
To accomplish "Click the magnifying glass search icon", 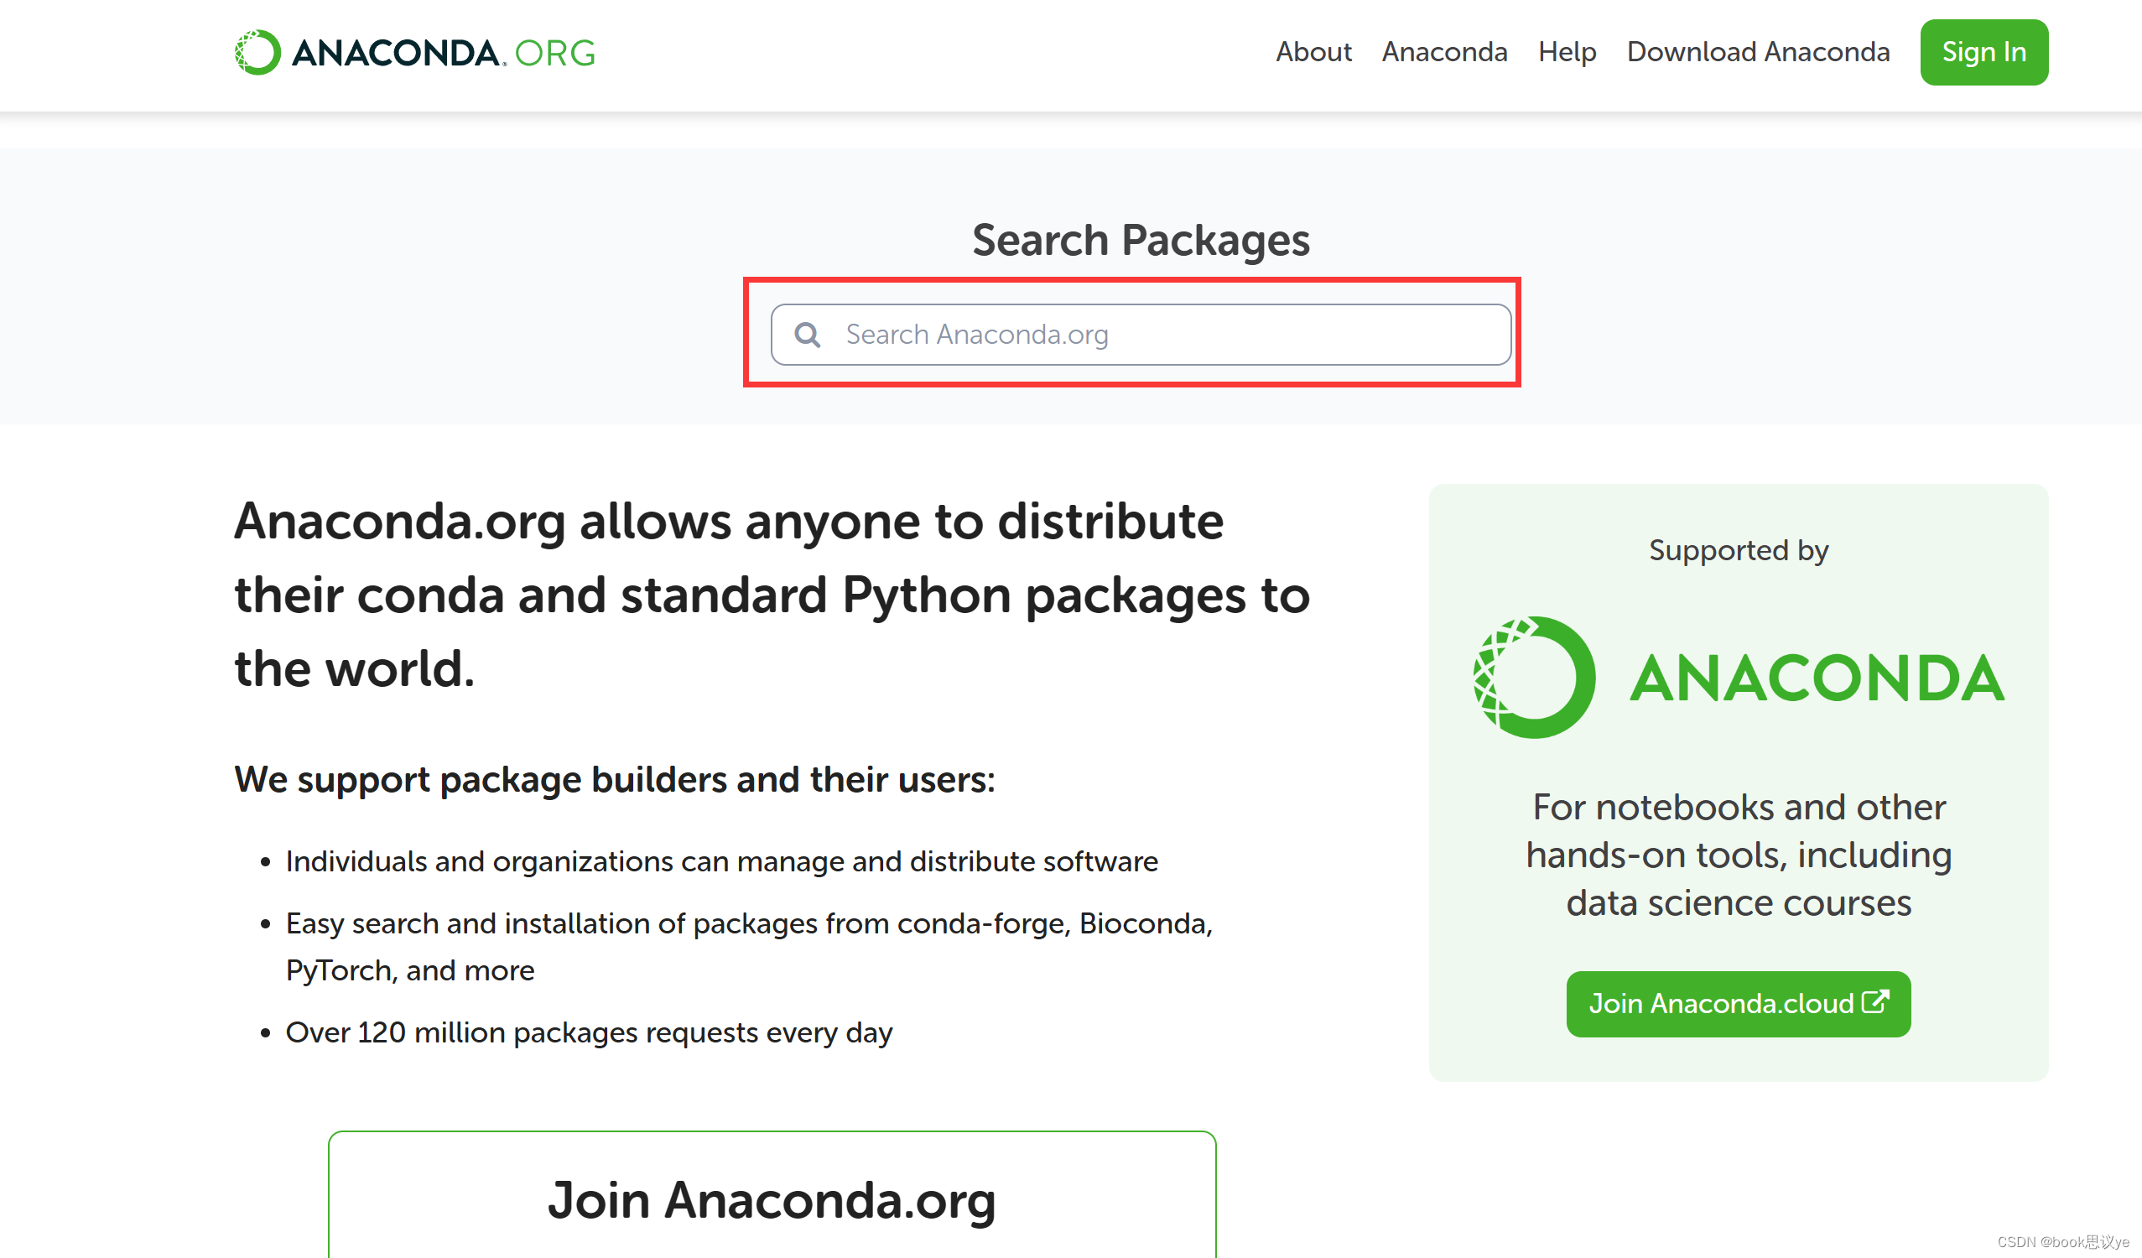I will [x=807, y=335].
